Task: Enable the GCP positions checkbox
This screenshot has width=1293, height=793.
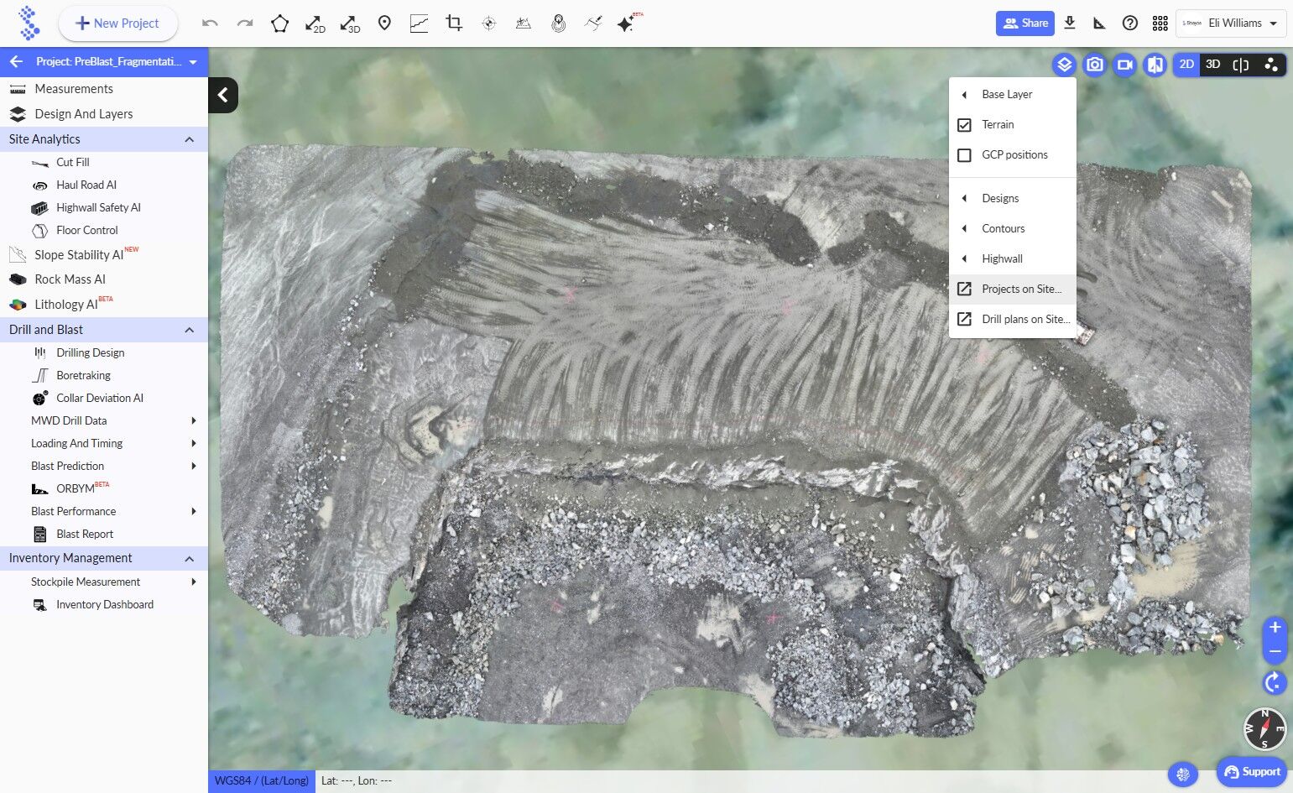Action: tap(964, 155)
